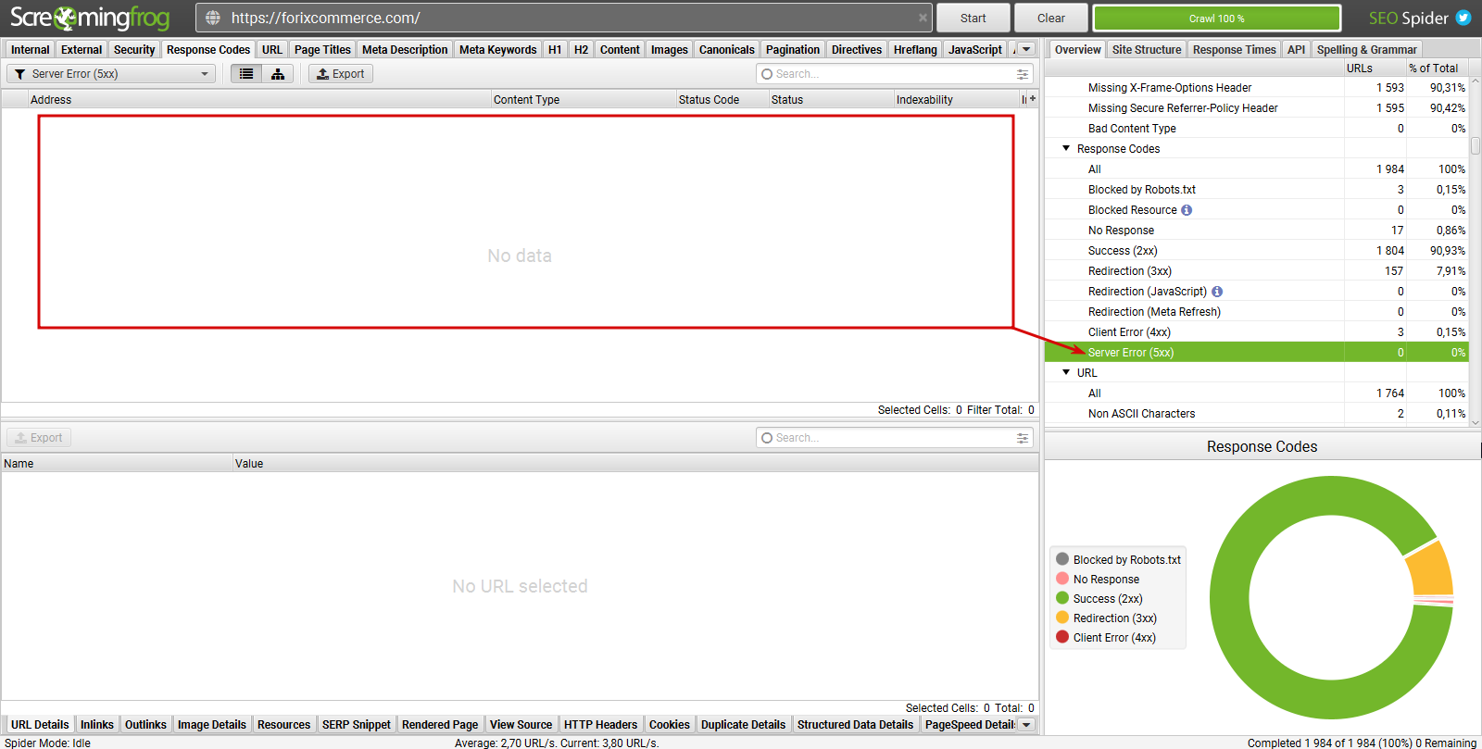Open the URL Details bottom tab

[40, 725]
